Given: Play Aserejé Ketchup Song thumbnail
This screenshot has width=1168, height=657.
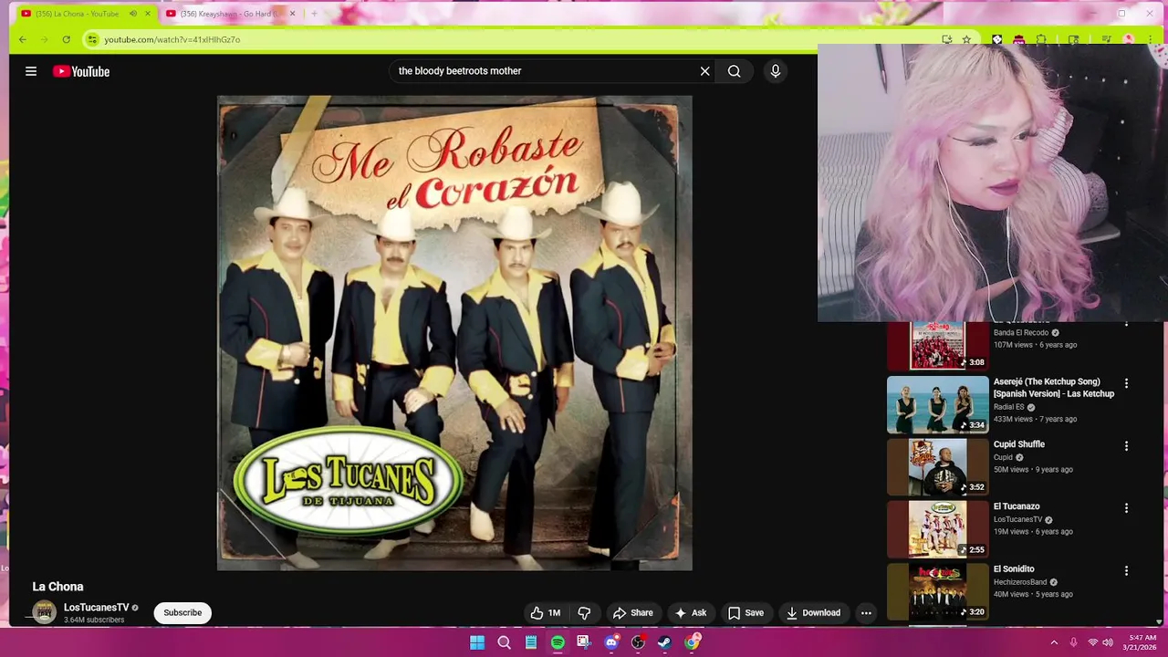Looking at the screenshot, I should pos(937,404).
